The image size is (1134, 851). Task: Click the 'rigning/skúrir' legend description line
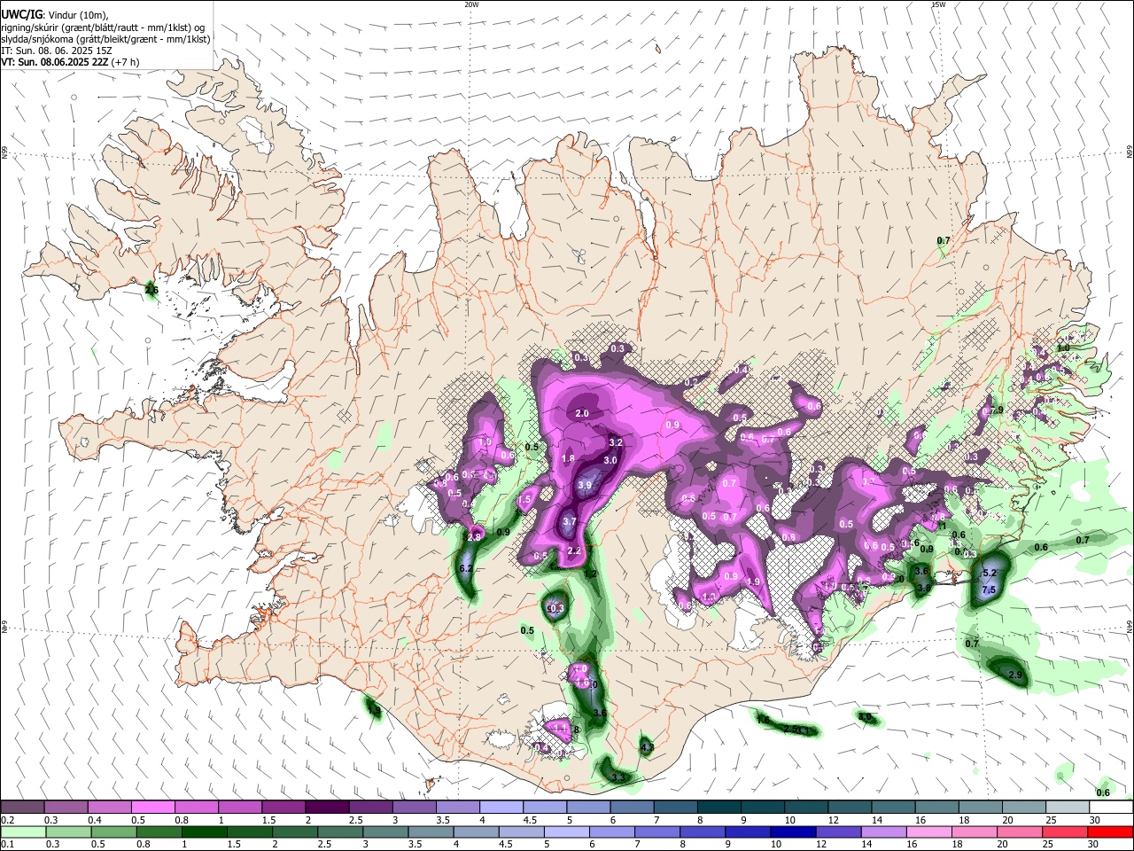click(x=103, y=27)
